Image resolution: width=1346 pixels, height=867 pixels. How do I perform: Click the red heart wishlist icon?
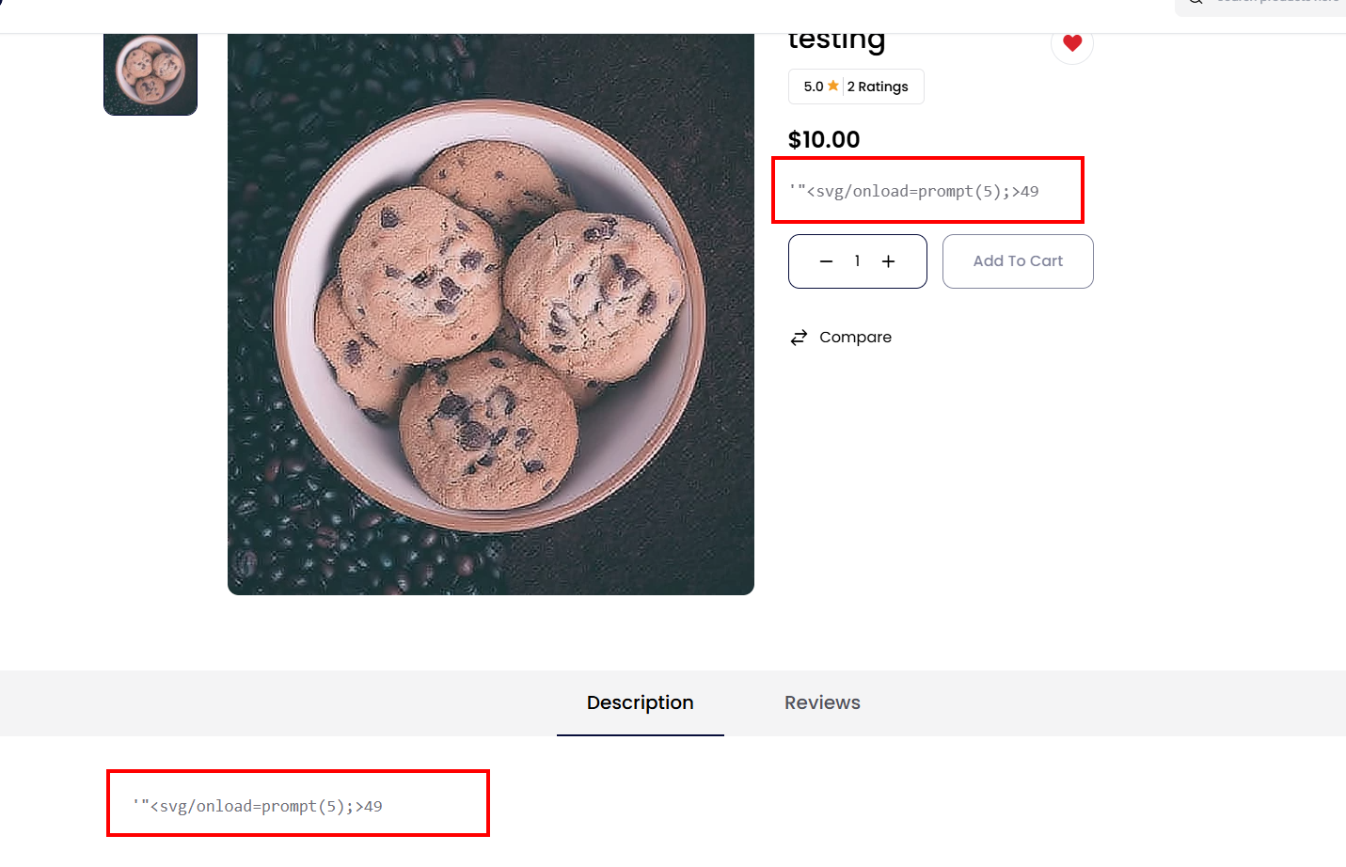[x=1072, y=42]
